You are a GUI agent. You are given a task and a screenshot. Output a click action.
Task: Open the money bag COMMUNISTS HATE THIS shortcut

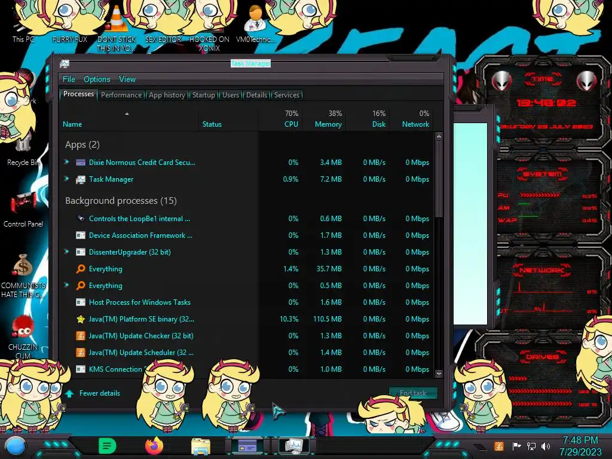point(23,265)
